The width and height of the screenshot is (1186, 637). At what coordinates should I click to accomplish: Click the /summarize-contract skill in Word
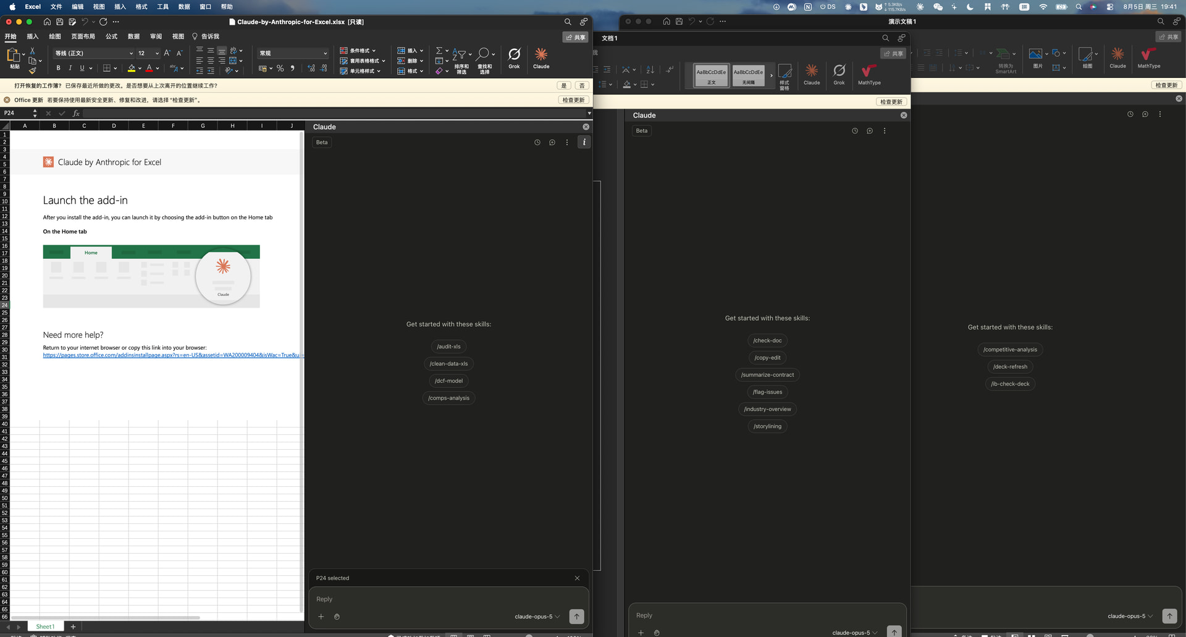tap(767, 375)
